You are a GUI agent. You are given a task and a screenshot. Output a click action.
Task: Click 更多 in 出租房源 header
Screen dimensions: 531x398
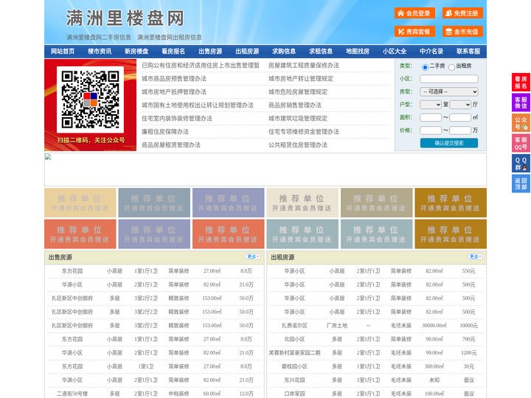(475, 256)
